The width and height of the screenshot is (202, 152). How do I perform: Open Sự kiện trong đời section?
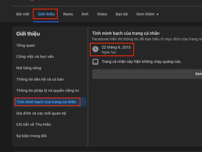[x=31, y=136]
